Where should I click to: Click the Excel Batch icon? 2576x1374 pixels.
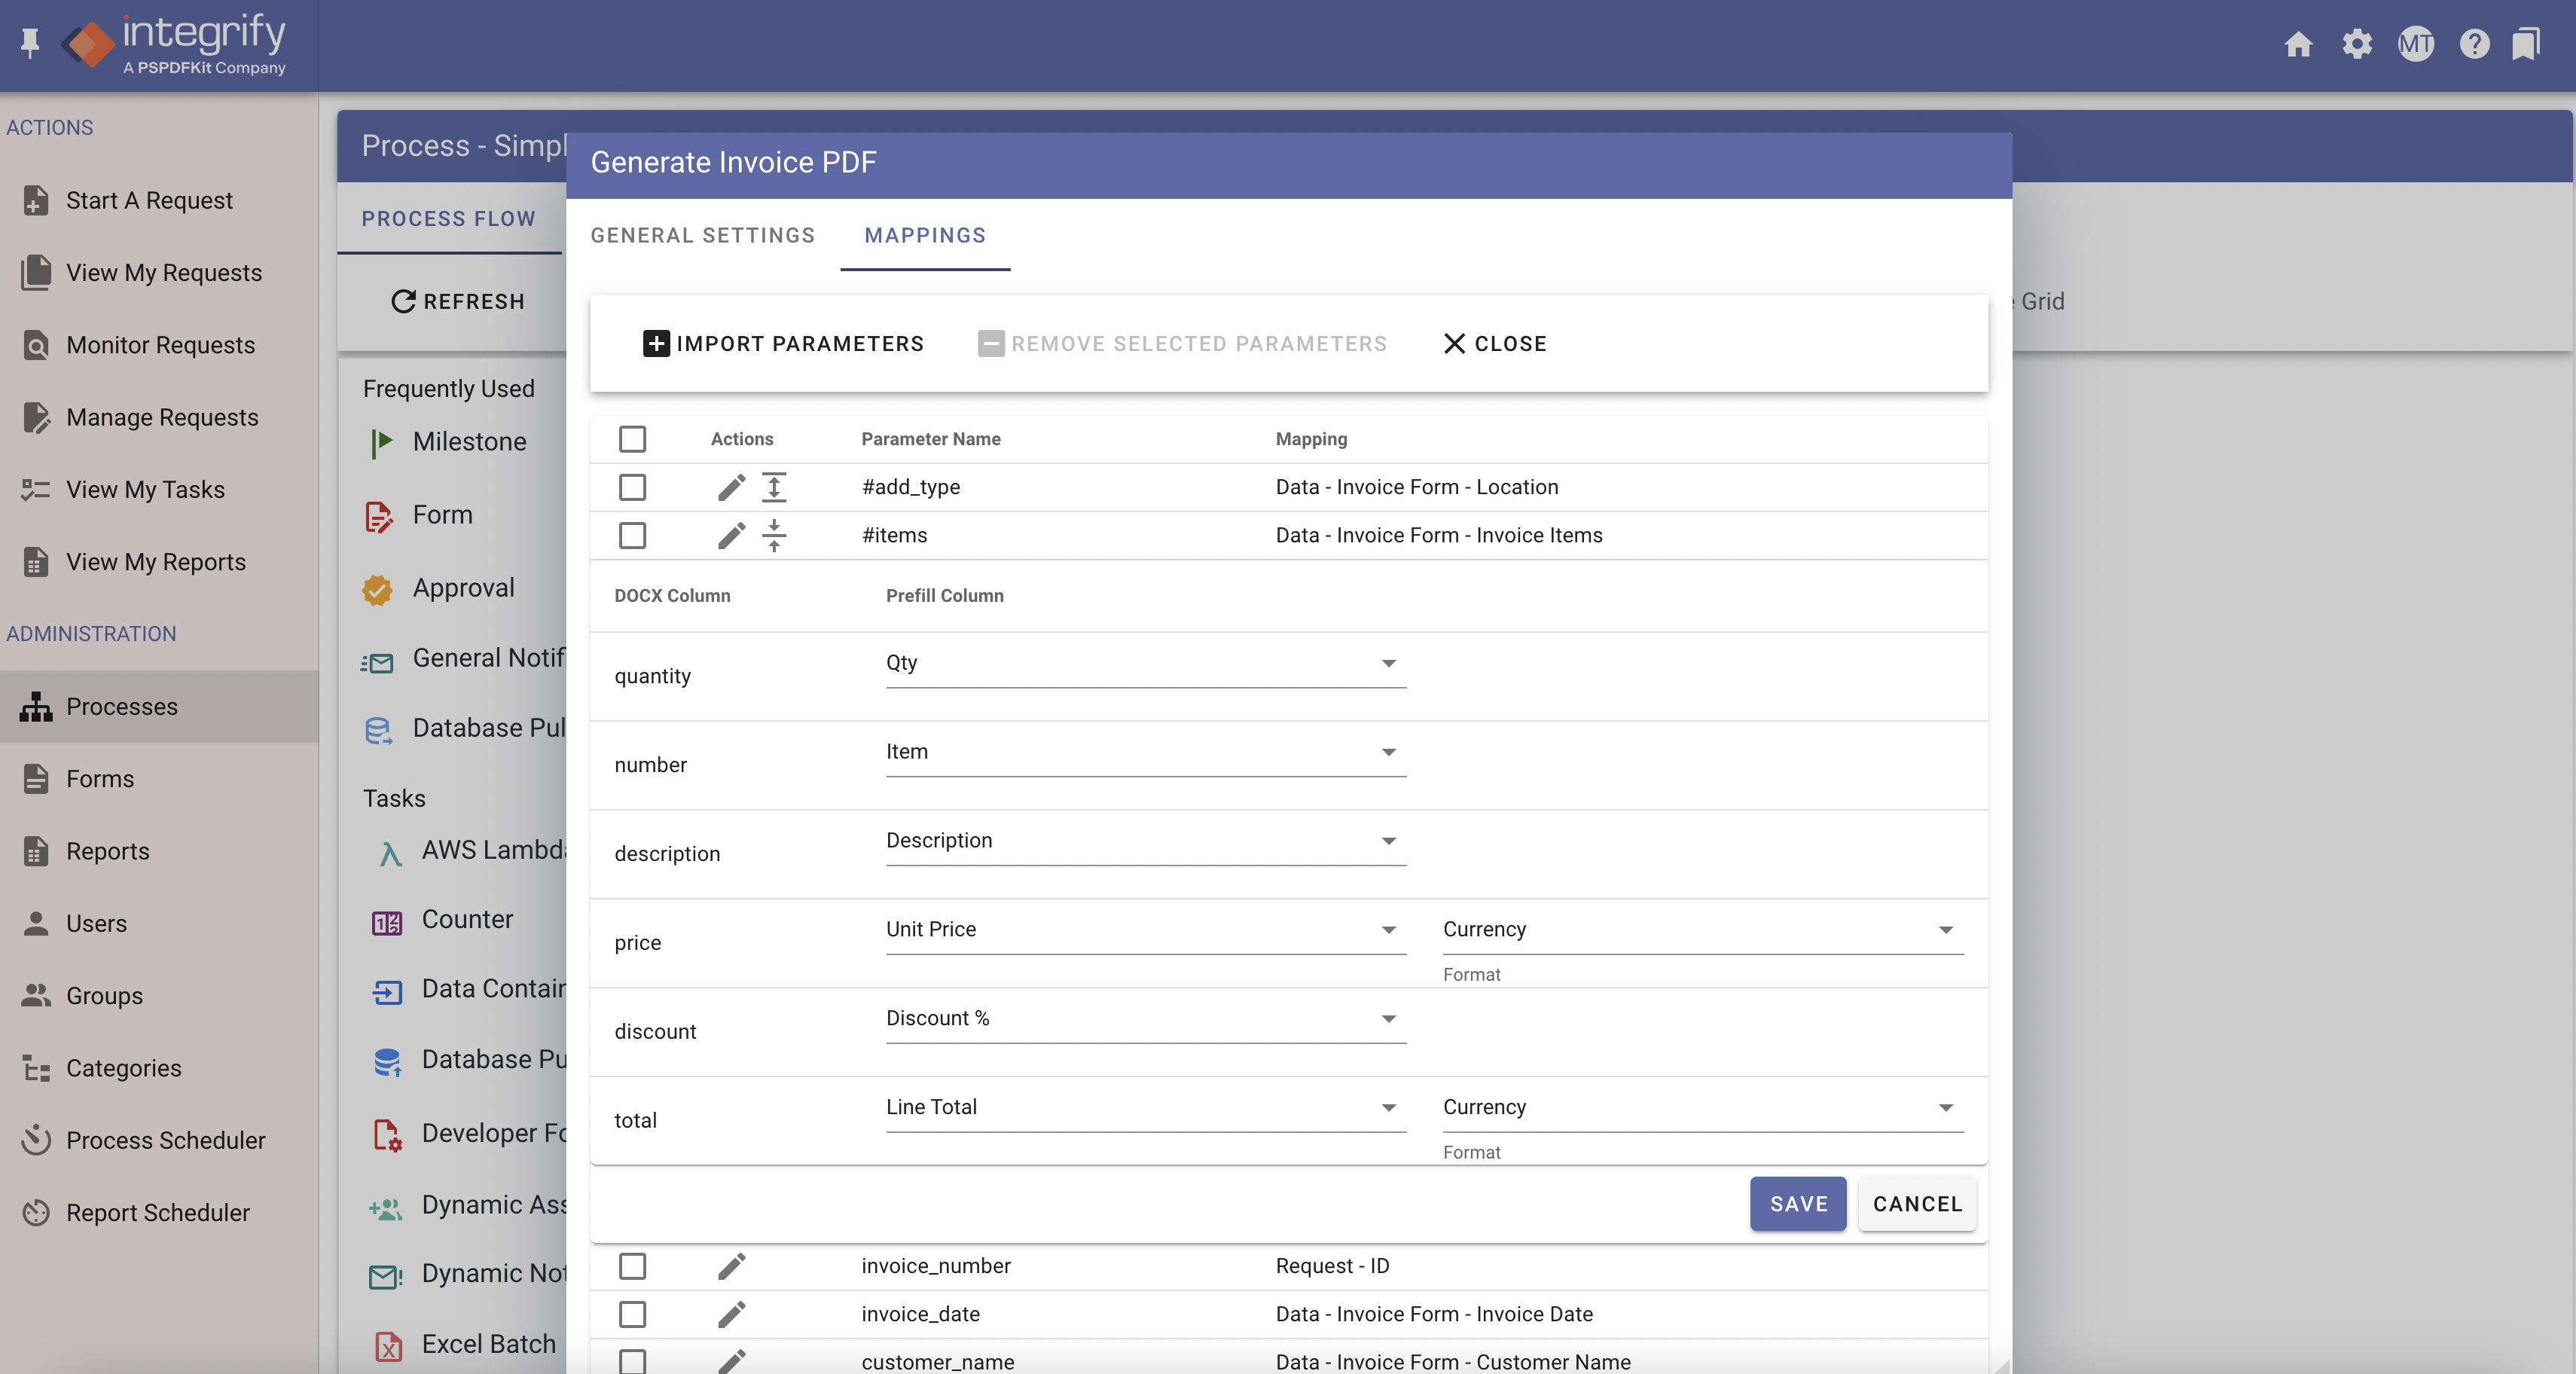point(388,1346)
